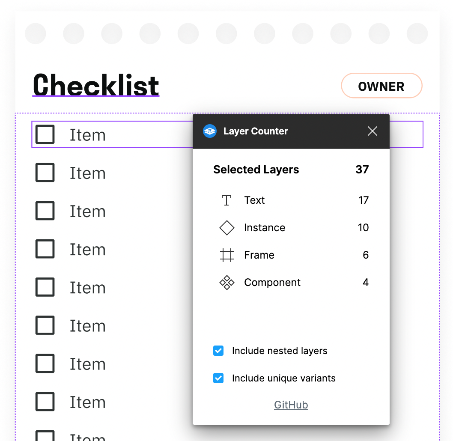
Task: Click the Layer Counter title bar text
Action: 256,131
